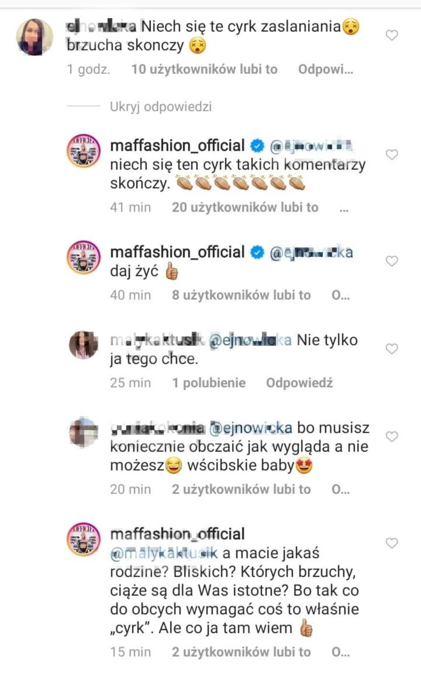Viewport: 421px width, 677px height.
Task: Toggle heart on "a macie jakaś rodzine" reply
Action: tap(391, 543)
